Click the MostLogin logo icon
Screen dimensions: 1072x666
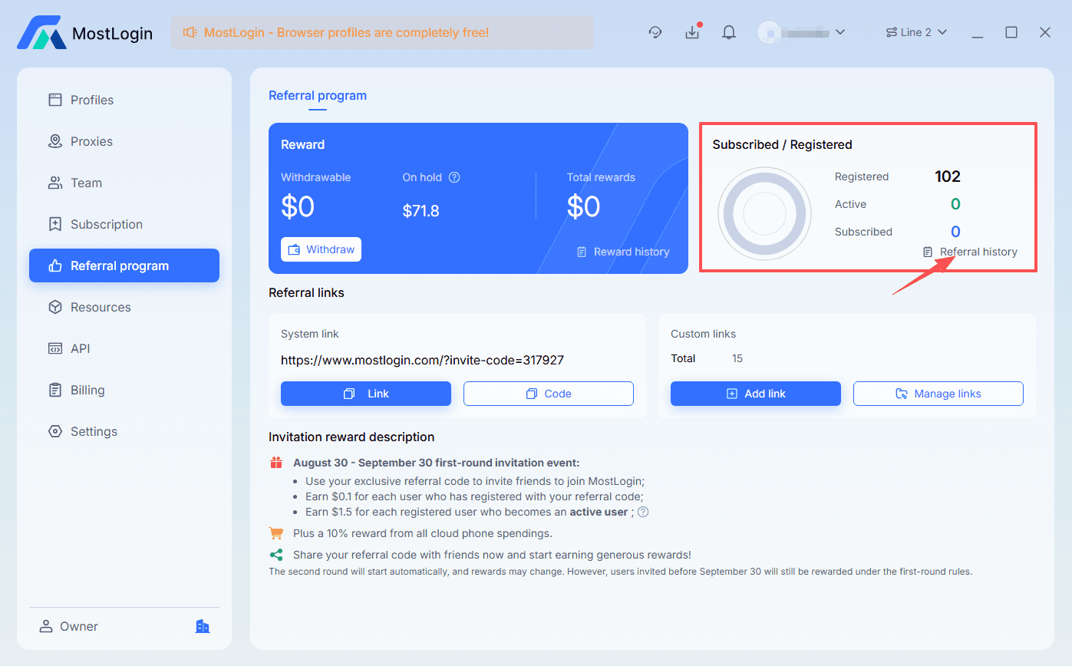(41, 33)
